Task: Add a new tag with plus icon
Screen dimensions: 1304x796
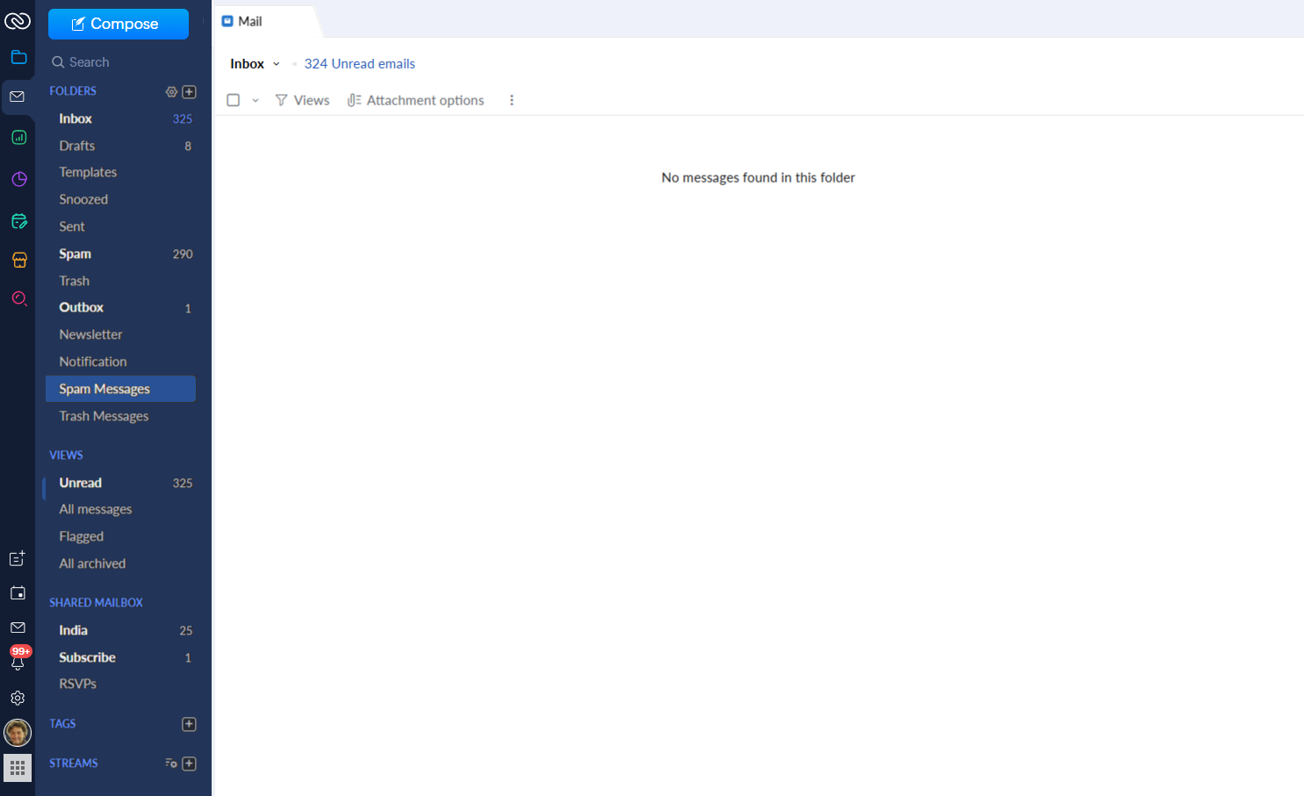Action: pyautogui.click(x=189, y=724)
